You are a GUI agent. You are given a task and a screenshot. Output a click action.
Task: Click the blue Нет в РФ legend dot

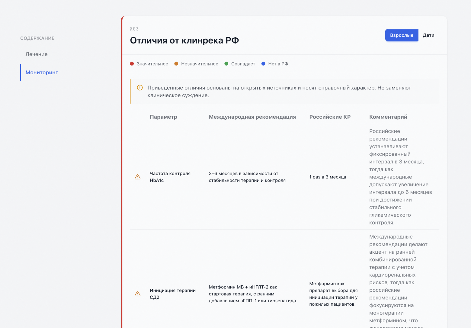(x=263, y=64)
